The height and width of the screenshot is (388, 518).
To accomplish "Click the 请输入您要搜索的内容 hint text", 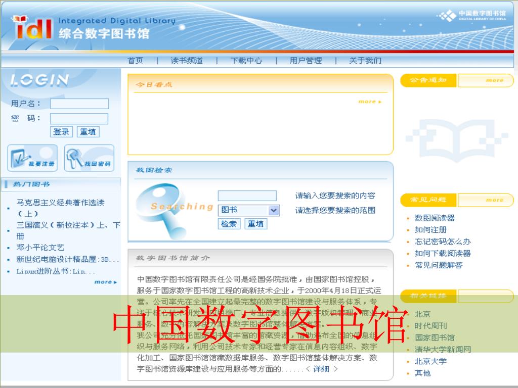I will click(x=335, y=196).
